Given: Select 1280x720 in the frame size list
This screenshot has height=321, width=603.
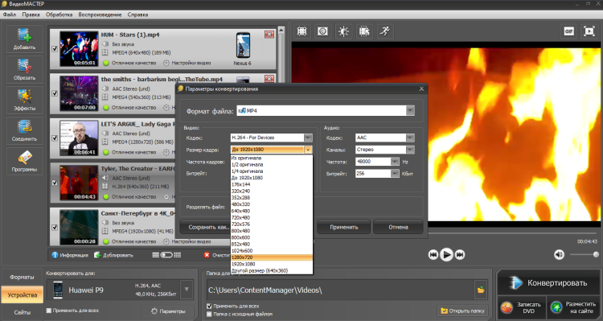Looking at the screenshot, I should (272, 257).
